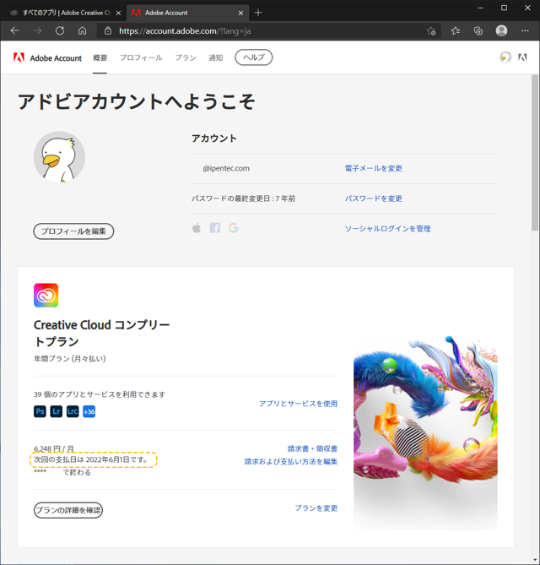Open the browser settings and more menu
The height and width of the screenshot is (565, 540).
pyautogui.click(x=525, y=31)
